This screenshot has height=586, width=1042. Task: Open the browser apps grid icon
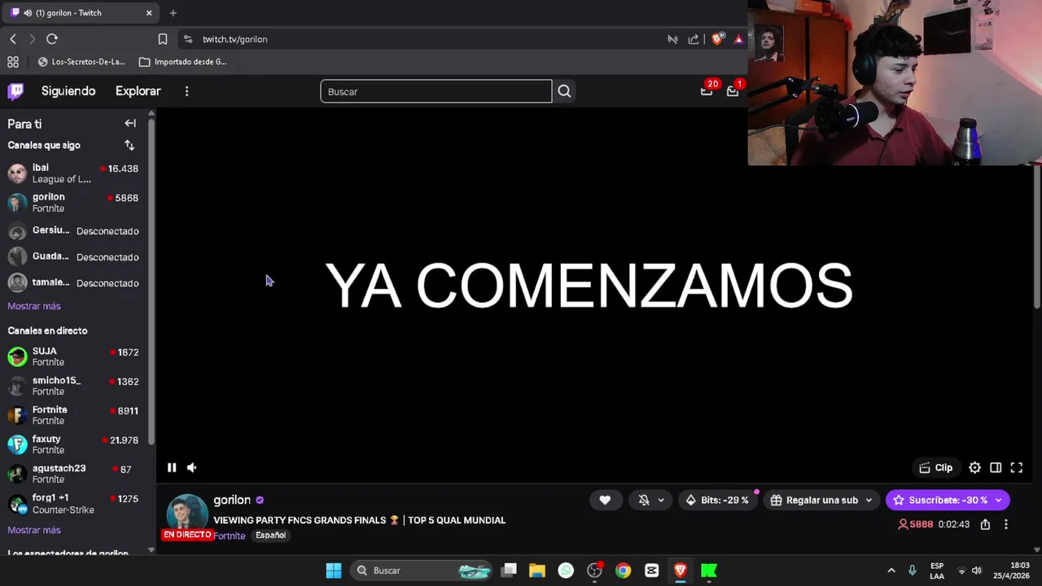pos(13,62)
